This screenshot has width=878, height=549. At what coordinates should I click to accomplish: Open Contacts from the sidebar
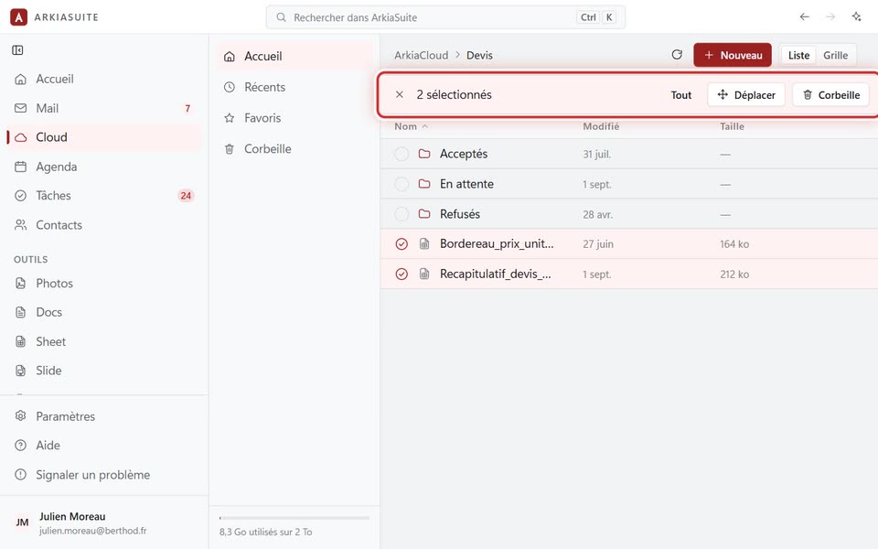tap(104, 225)
